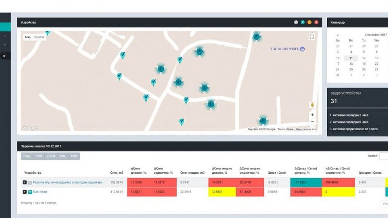Export the table to Excel
Image resolution: width=388 pixels, height=218 pixels.
[51, 156]
